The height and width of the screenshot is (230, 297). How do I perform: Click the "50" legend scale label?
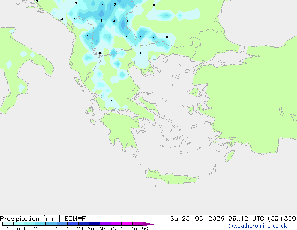[145, 228]
